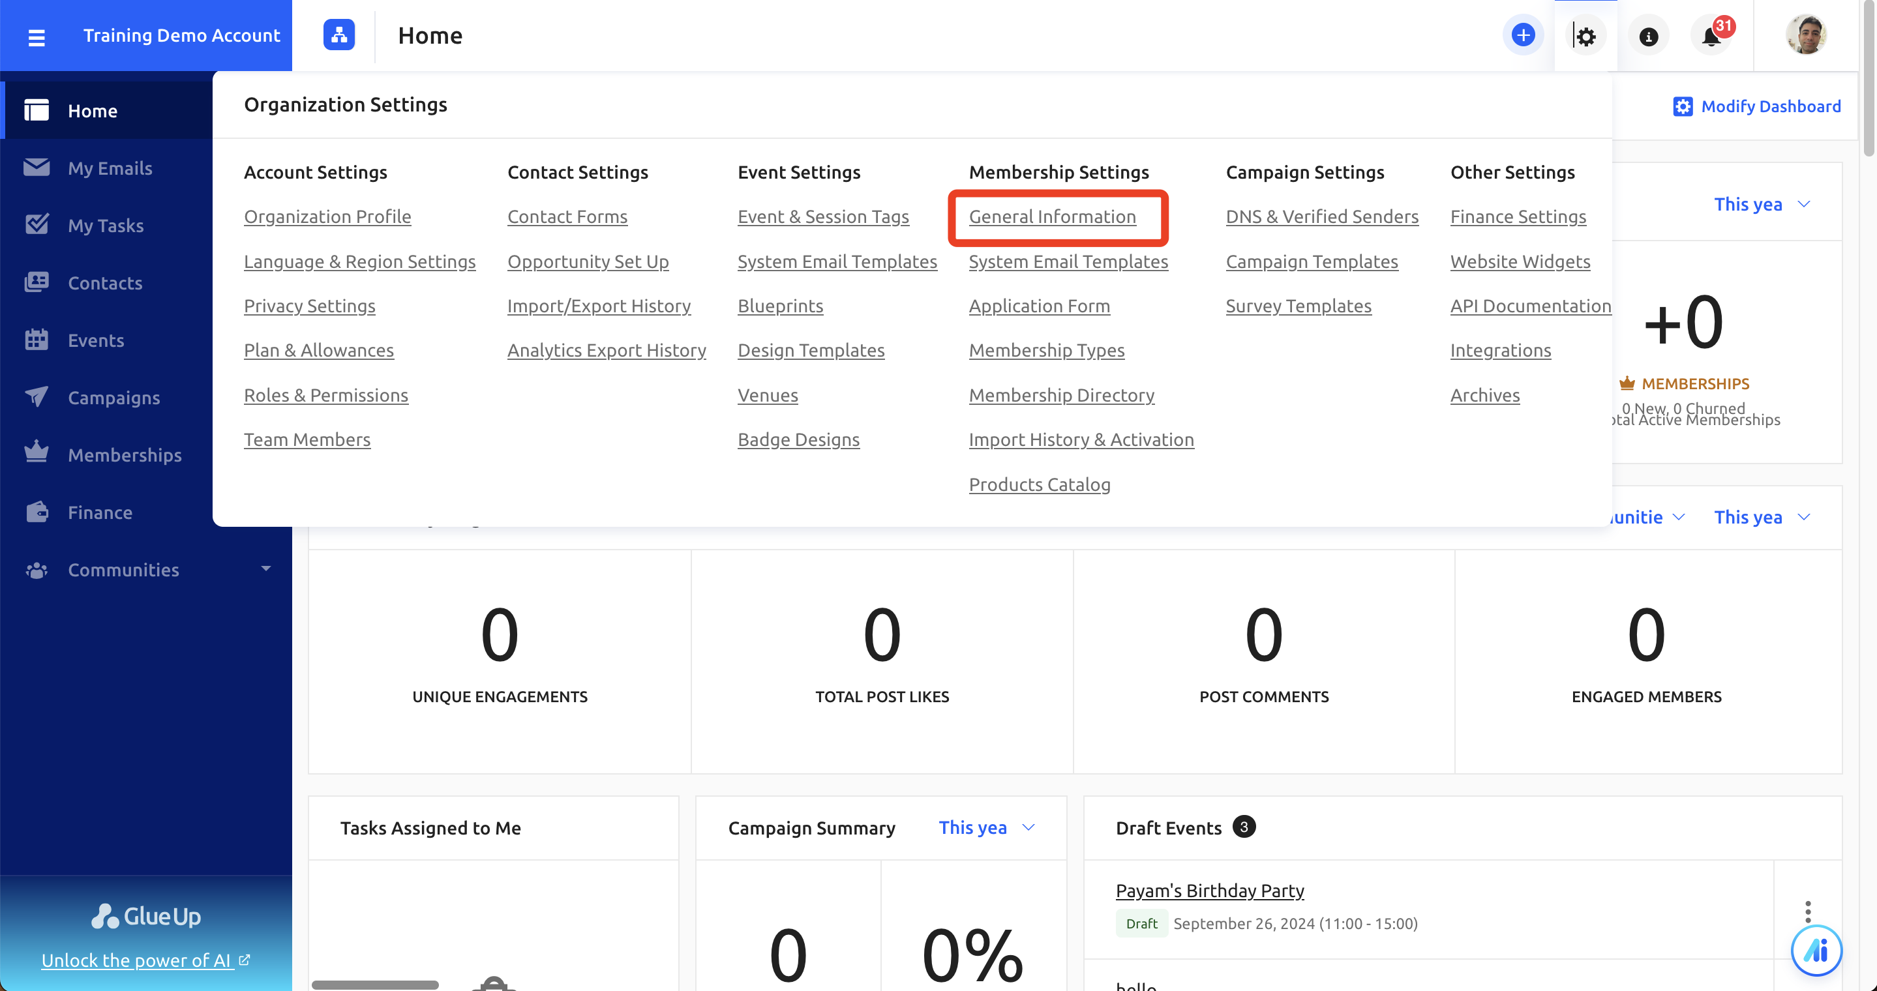Open Finance in the sidebar
1877x991 pixels.
coord(100,512)
